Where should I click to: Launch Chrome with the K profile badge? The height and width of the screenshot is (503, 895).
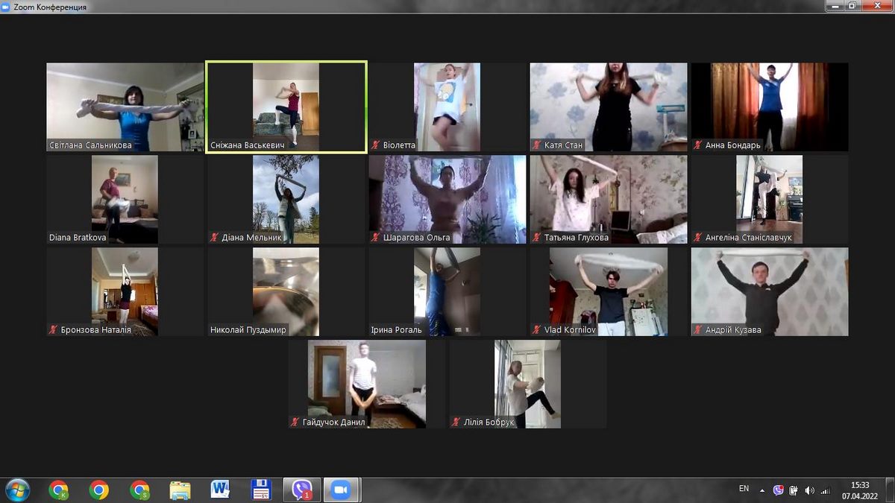pos(58,490)
